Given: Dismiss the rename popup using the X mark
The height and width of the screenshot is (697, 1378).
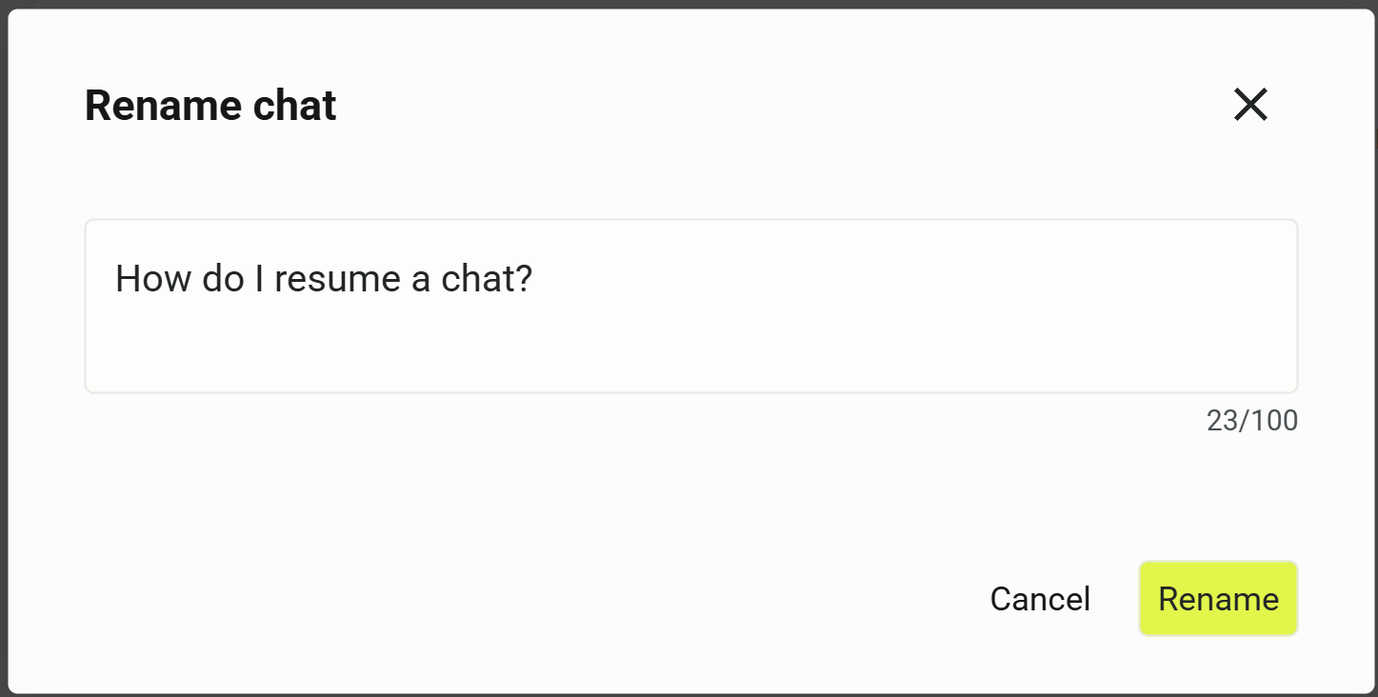Looking at the screenshot, I should point(1249,105).
